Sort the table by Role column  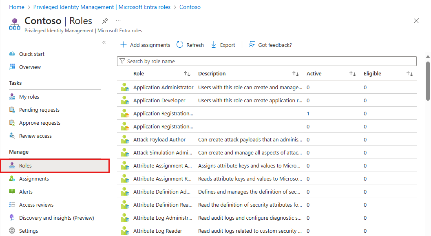[x=187, y=74]
